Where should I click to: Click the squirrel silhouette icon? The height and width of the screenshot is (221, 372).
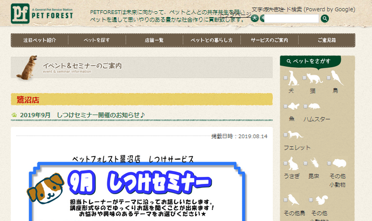pos(321,200)
